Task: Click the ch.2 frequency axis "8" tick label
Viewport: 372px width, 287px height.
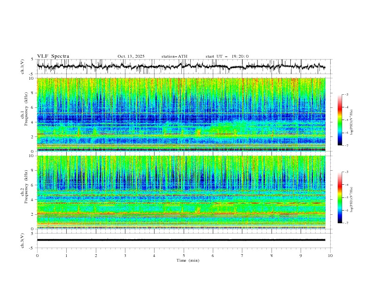Action: (33, 171)
